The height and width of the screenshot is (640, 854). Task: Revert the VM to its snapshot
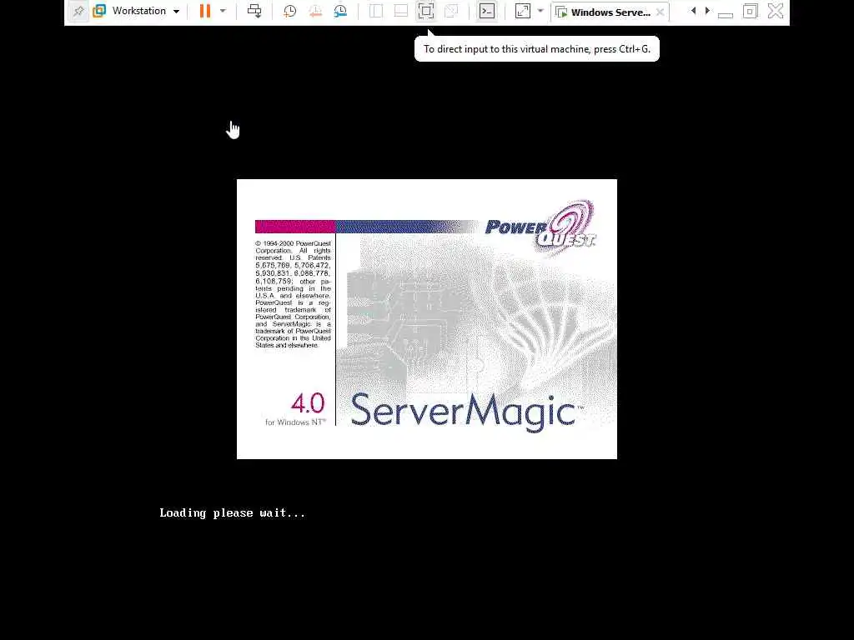tap(315, 11)
